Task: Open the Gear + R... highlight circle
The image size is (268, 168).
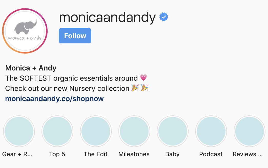Action: point(19,131)
